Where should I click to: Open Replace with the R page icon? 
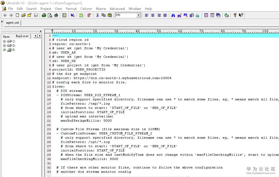[x=192, y=15]
